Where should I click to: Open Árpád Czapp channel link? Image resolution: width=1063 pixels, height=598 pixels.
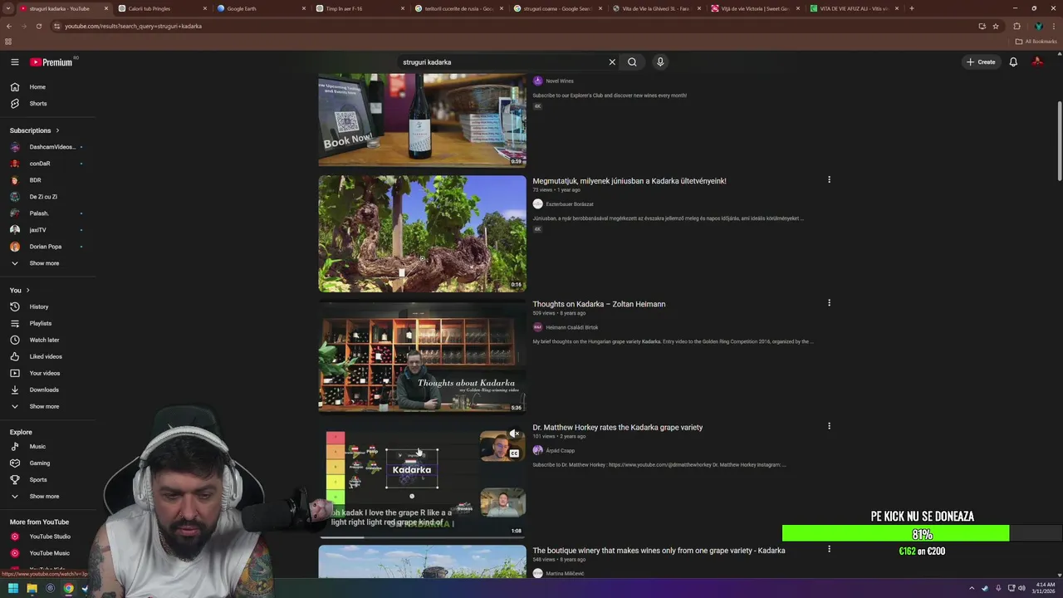560,451
